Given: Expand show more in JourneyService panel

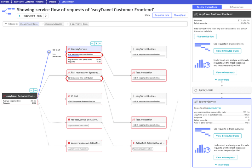Looking at the screenshot, I should click(x=222, y=165).
